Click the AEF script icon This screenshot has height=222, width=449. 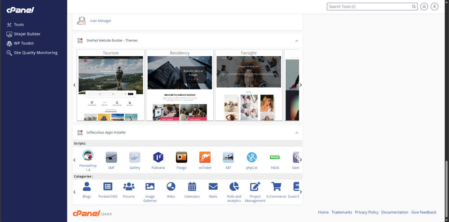[x=228, y=157]
